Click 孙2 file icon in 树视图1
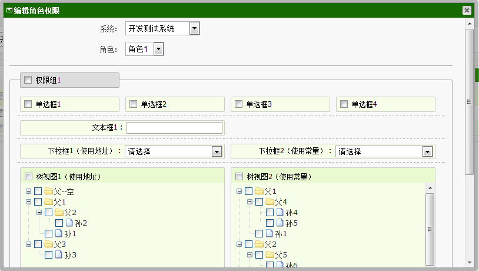479x271 pixels. click(x=69, y=223)
